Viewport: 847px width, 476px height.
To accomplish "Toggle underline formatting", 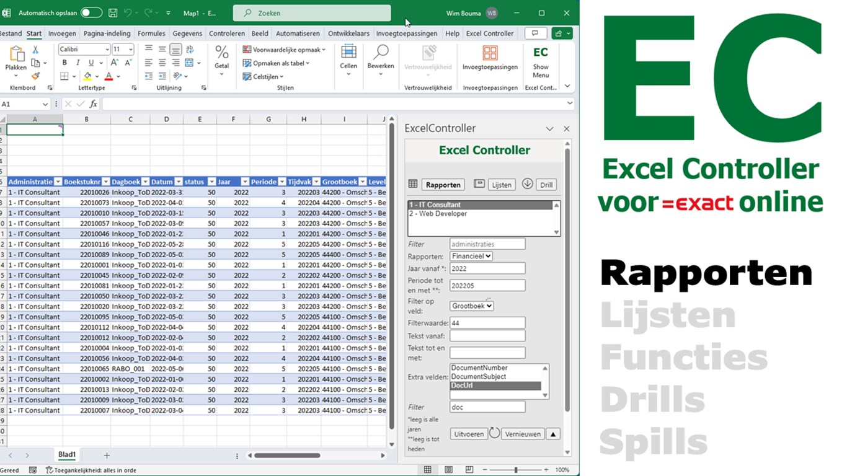I will [x=91, y=63].
